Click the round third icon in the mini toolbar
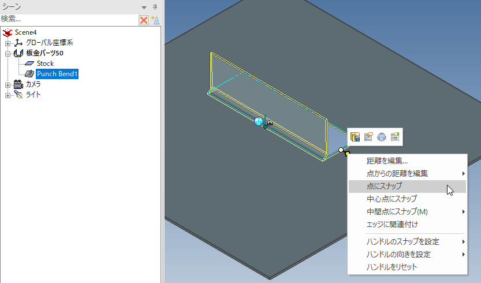481x283 pixels. [382, 137]
